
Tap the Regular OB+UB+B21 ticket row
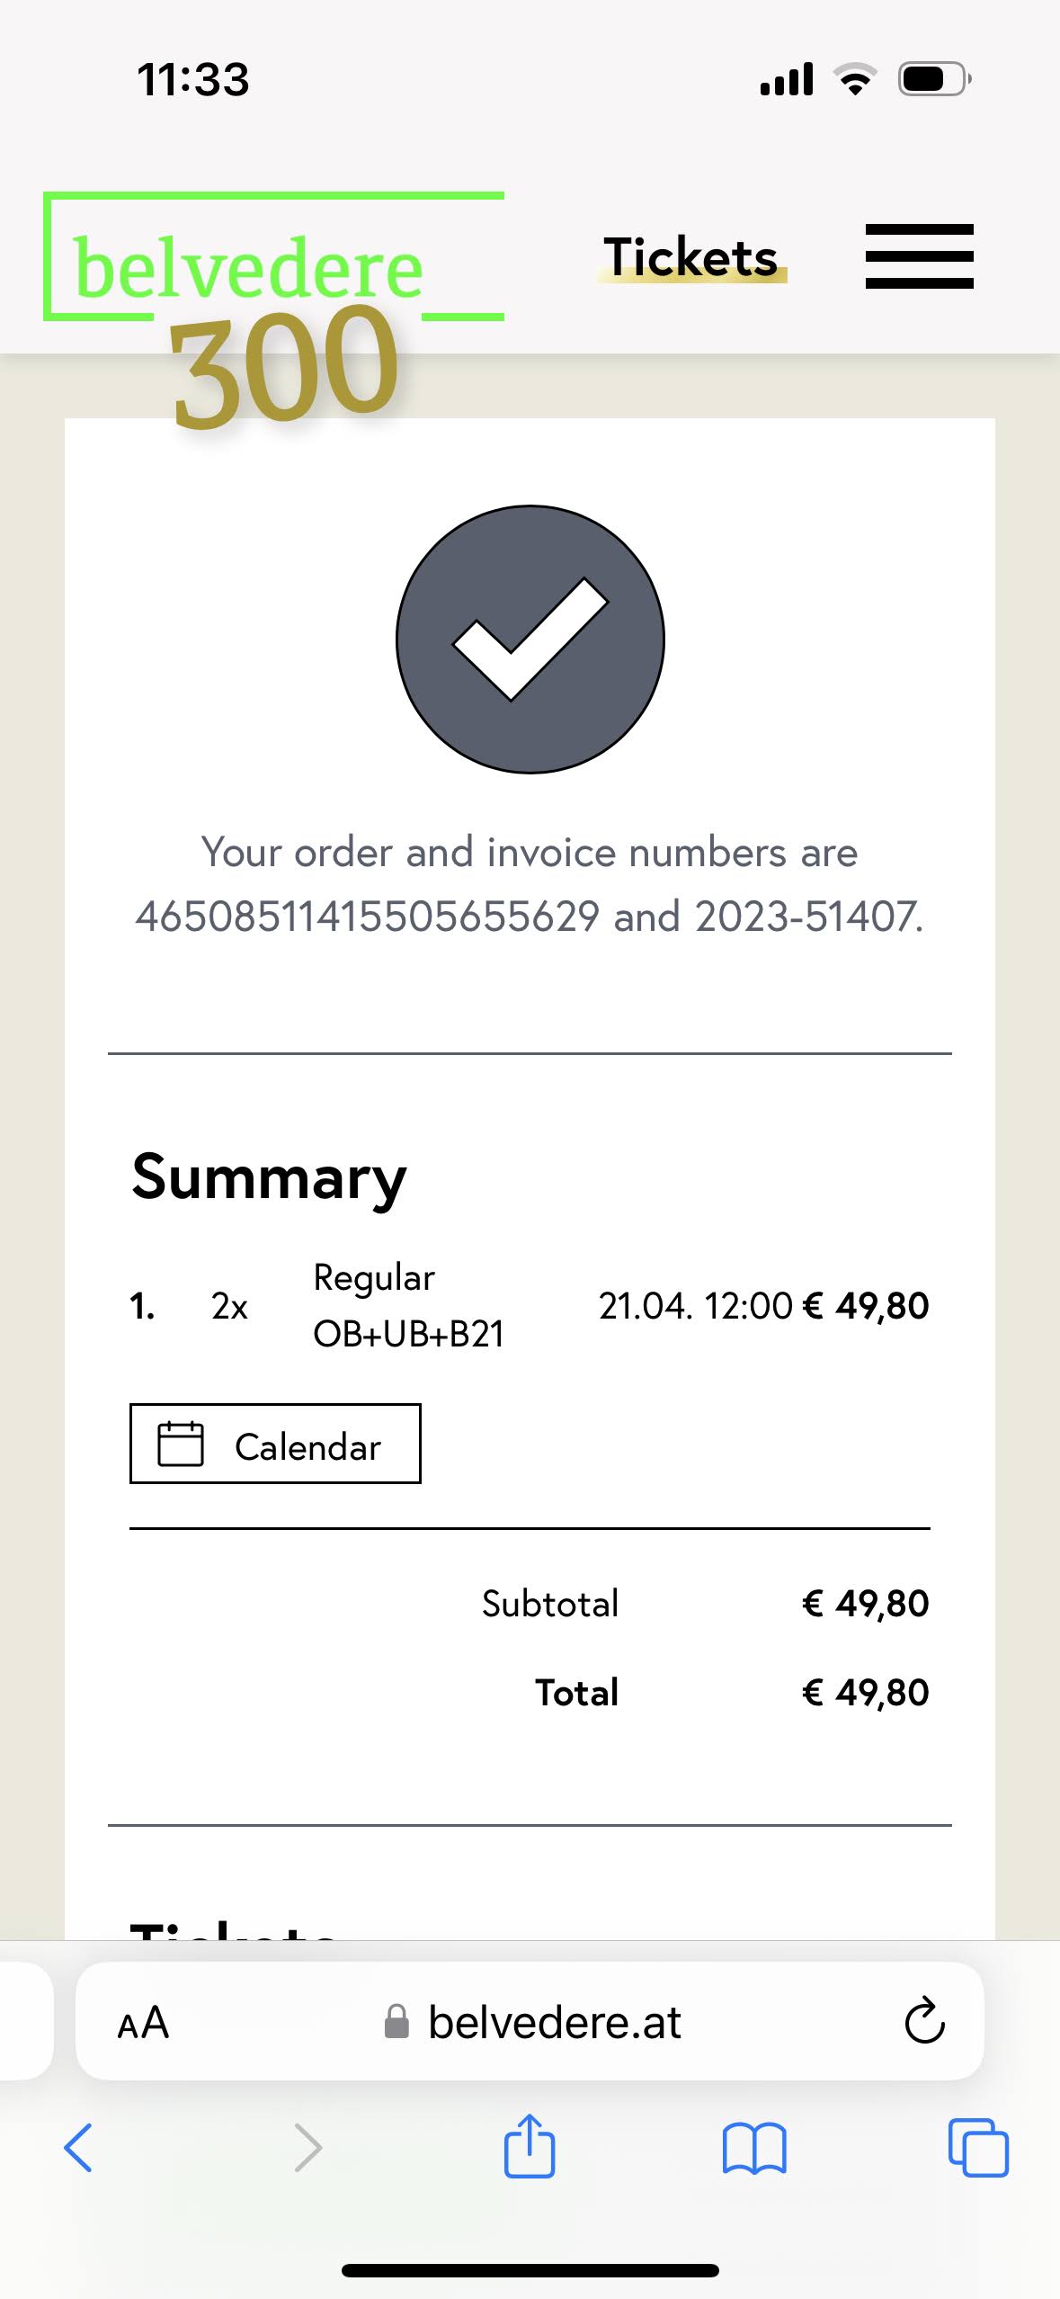tap(408, 1306)
